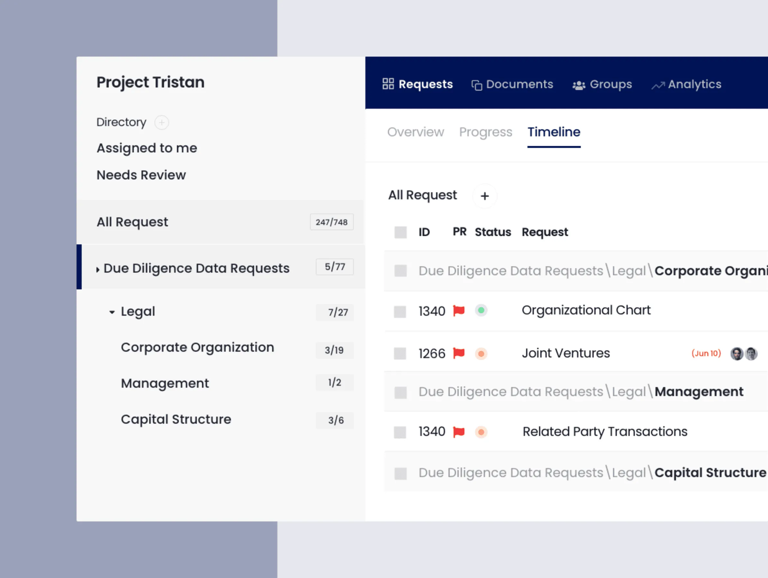Click the Analytics trend arrow icon
This screenshot has width=768, height=578.
658,86
